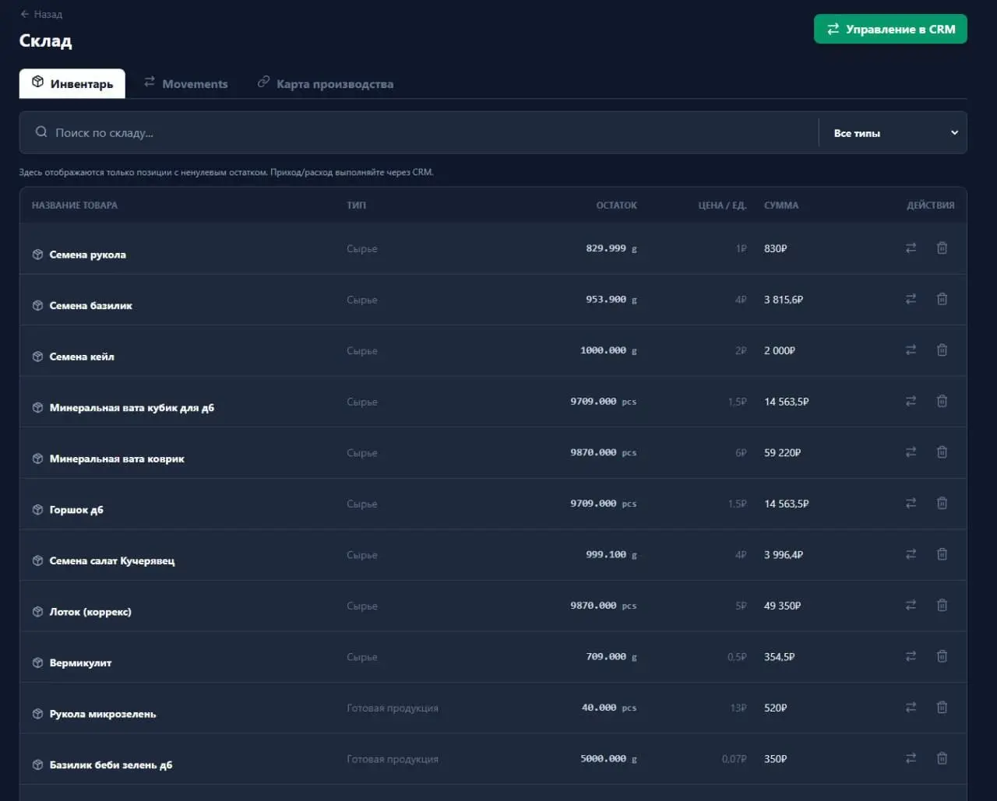This screenshot has width=997, height=801.
Task: Open the Карта производства tab
Action: 326,83
